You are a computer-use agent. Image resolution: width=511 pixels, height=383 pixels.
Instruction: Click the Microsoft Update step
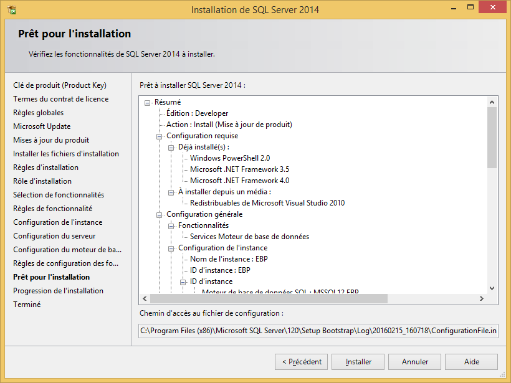42,126
